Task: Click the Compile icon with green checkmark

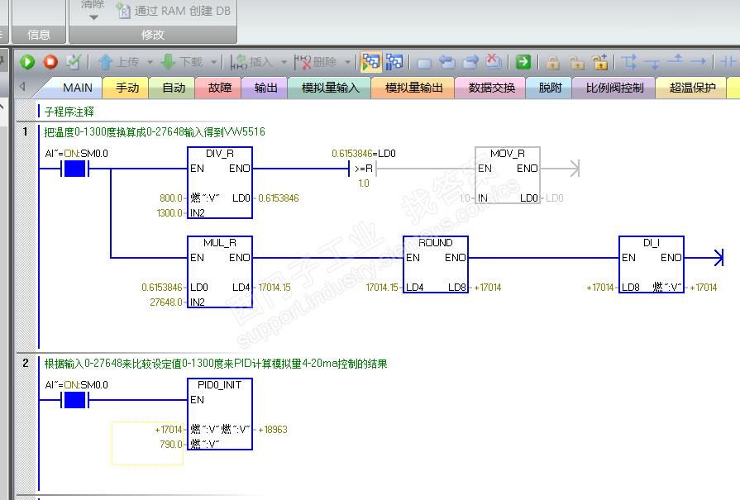Action: 74,62
